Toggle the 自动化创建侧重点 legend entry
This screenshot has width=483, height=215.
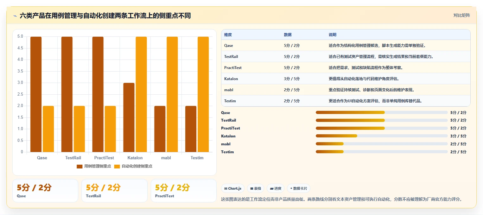[x=133, y=166]
